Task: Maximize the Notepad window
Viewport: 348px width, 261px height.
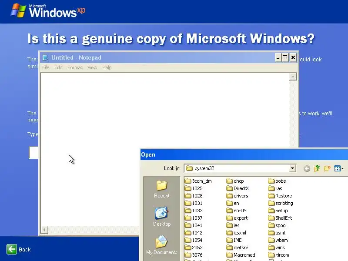Action: coord(285,57)
